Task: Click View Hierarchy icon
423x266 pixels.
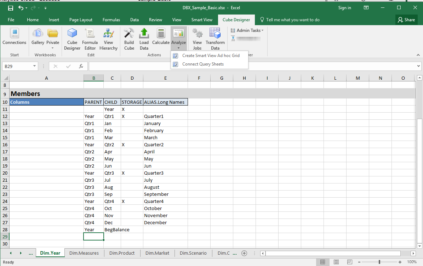Action: pos(108,39)
